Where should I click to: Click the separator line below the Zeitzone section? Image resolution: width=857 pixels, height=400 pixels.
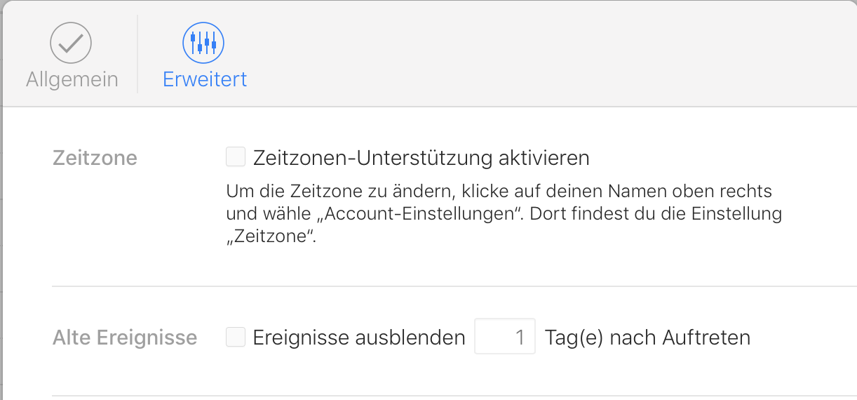tap(449, 286)
